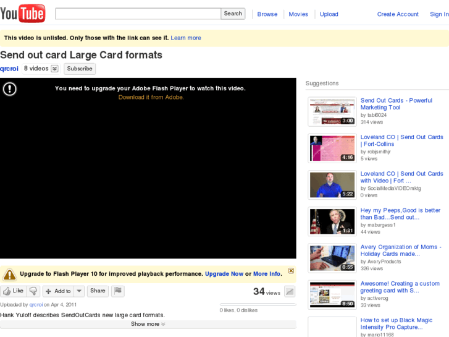The image size is (449, 337).
Task: Click Loveland CO Send Out Cards Fort-Collins title
Action: pos(401,140)
